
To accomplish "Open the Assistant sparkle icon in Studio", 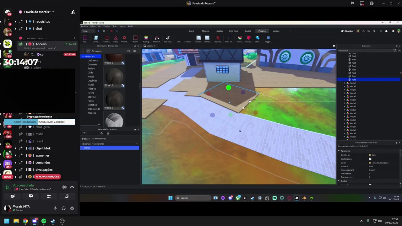I will tap(380, 31).
